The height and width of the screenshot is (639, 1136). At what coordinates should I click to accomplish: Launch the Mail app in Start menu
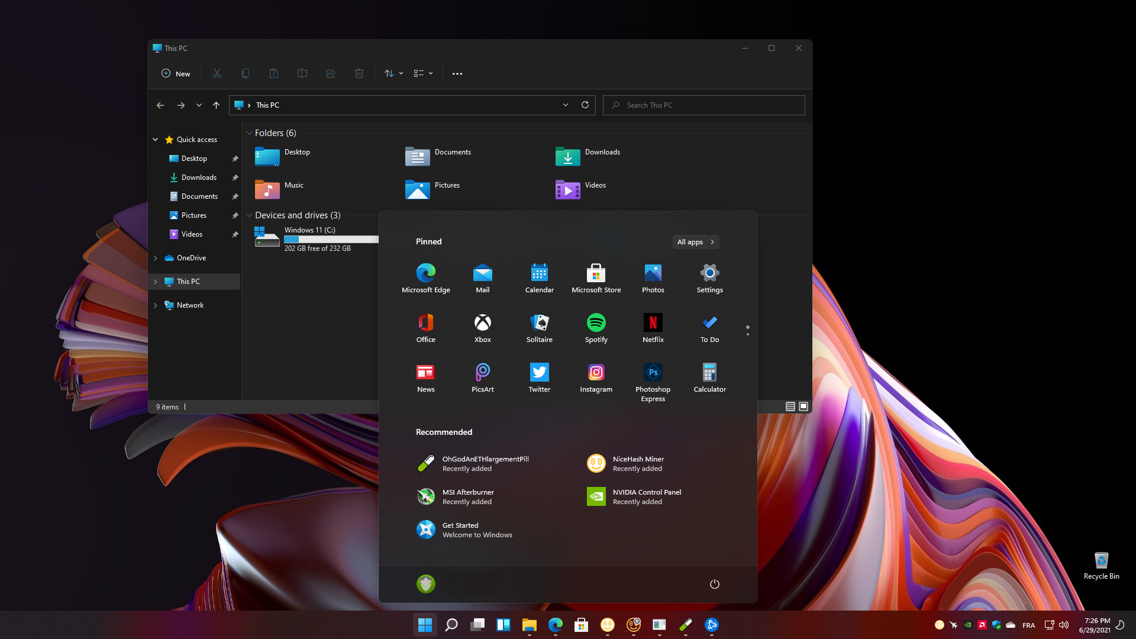point(482,278)
